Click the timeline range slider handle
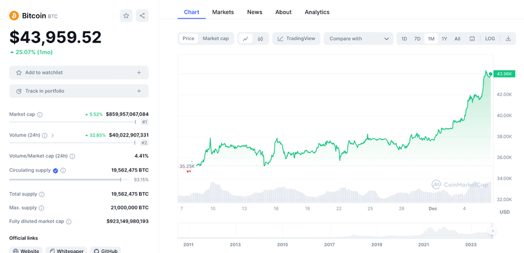 [x=493, y=231]
